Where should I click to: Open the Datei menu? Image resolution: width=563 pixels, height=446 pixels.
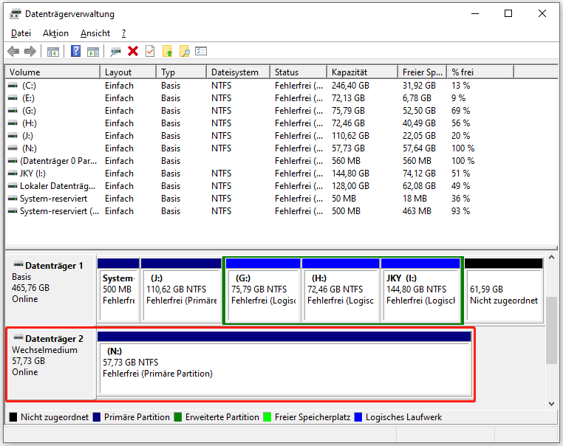click(21, 33)
